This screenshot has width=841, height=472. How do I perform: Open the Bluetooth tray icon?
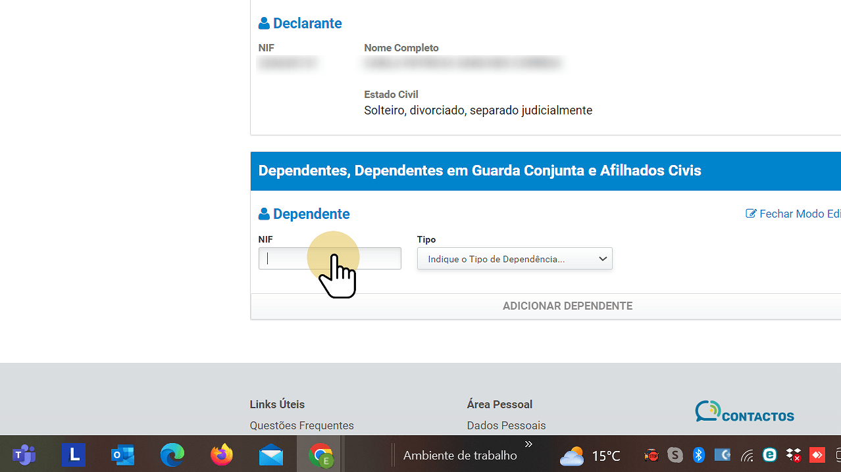point(698,455)
